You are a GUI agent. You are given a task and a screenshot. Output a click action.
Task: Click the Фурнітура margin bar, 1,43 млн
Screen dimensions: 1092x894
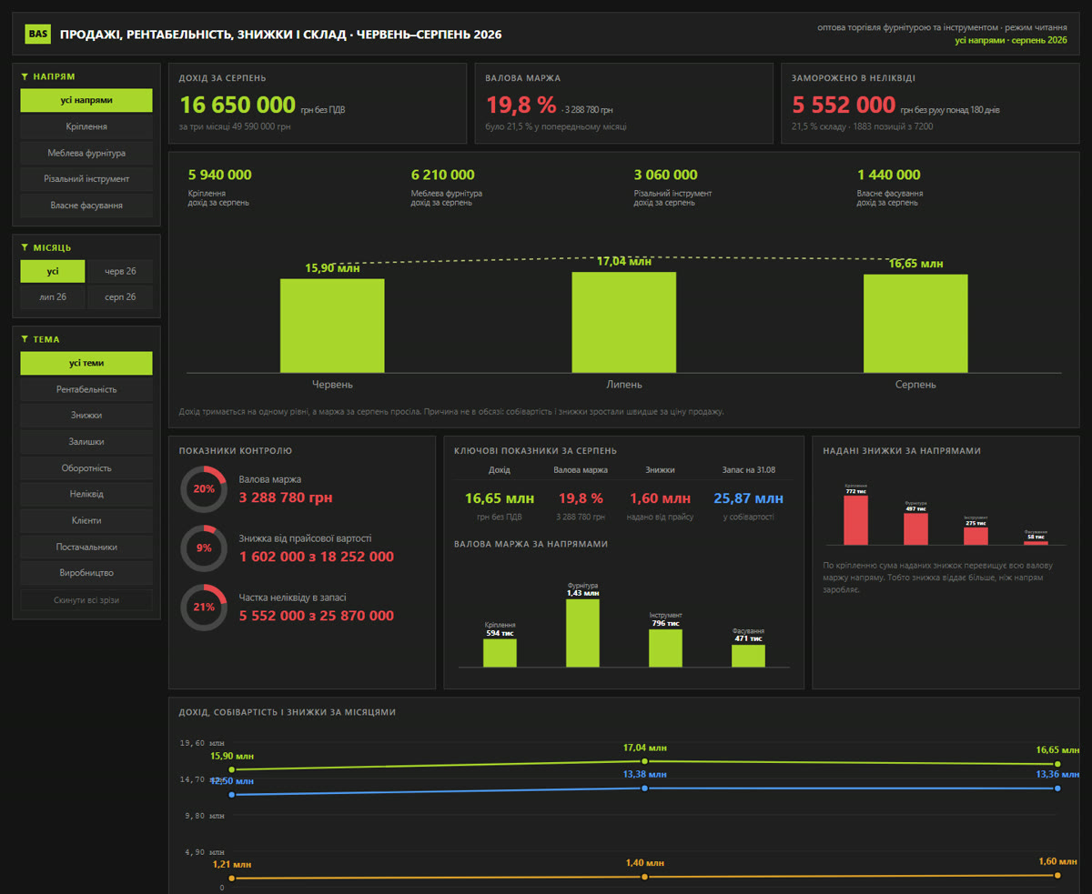point(582,633)
